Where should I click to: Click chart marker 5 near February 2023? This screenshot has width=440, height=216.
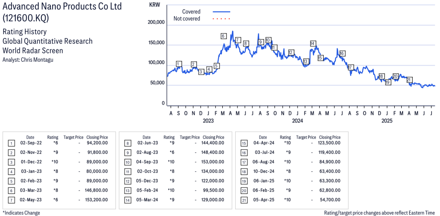click(216, 66)
